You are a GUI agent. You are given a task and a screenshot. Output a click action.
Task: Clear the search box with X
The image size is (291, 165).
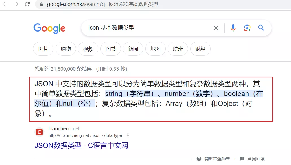[x=216, y=28]
